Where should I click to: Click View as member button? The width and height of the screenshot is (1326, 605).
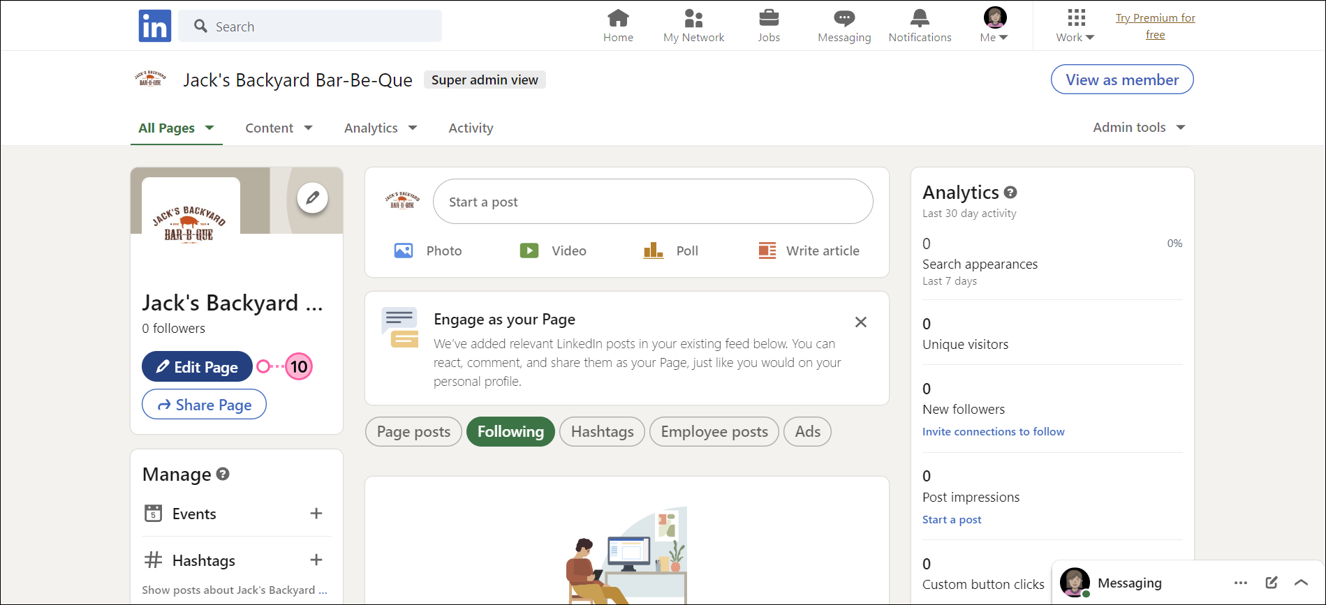tap(1122, 80)
